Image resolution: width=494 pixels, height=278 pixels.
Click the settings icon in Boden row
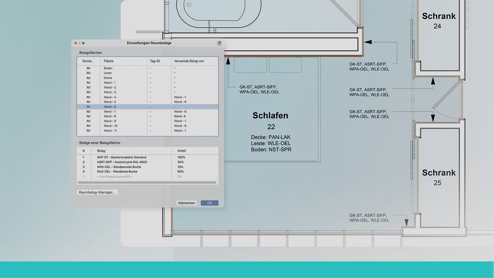pyautogui.click(x=89, y=68)
